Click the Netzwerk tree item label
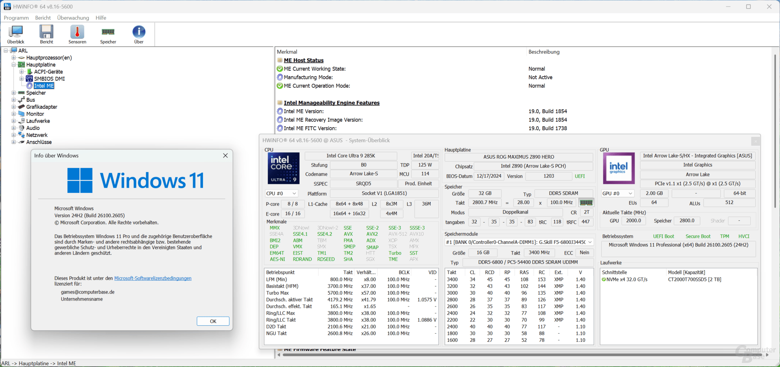780x367 pixels. 37,135
